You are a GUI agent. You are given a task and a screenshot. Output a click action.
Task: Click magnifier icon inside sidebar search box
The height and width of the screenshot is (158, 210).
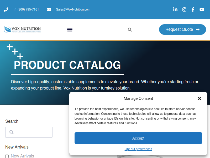pyautogui.click(x=12, y=132)
